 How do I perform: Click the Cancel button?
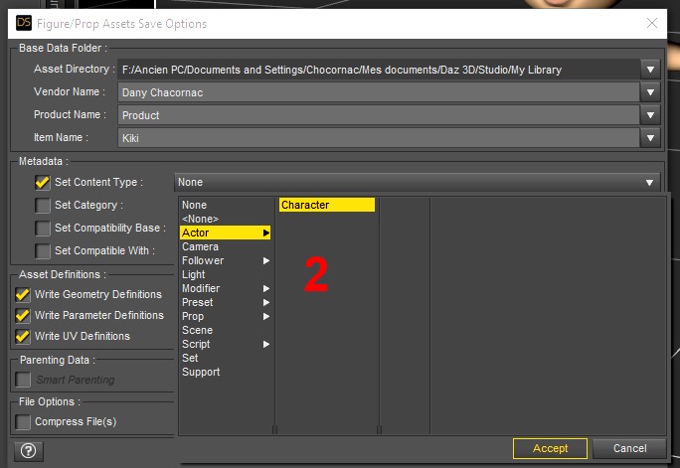point(629,448)
